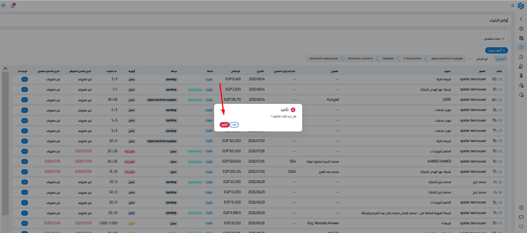The width and height of the screenshot is (527, 233).
Task: Open the microscope icon in sidebar
Action: (521, 76)
